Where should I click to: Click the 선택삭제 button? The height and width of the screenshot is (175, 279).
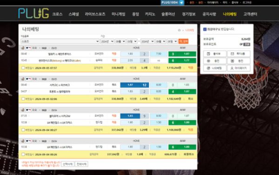coord(67,164)
